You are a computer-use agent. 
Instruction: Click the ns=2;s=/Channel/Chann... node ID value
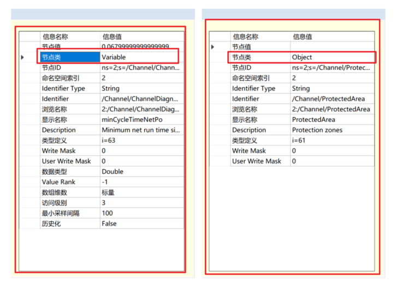pos(140,68)
